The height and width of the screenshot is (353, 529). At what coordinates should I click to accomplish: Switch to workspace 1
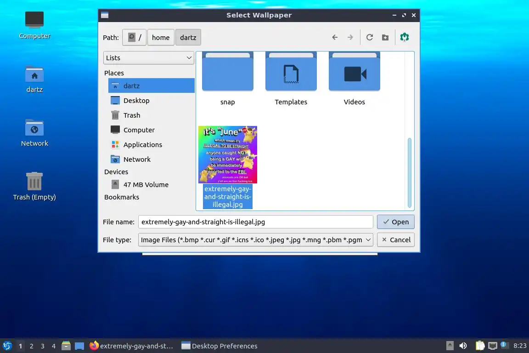coord(20,346)
